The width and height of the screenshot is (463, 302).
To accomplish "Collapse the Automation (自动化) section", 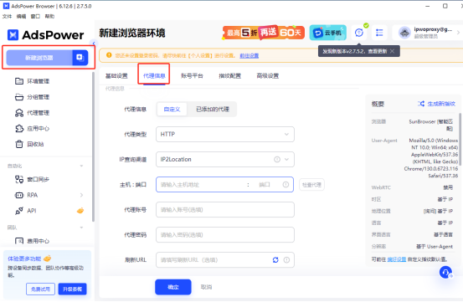I will tap(81, 166).
